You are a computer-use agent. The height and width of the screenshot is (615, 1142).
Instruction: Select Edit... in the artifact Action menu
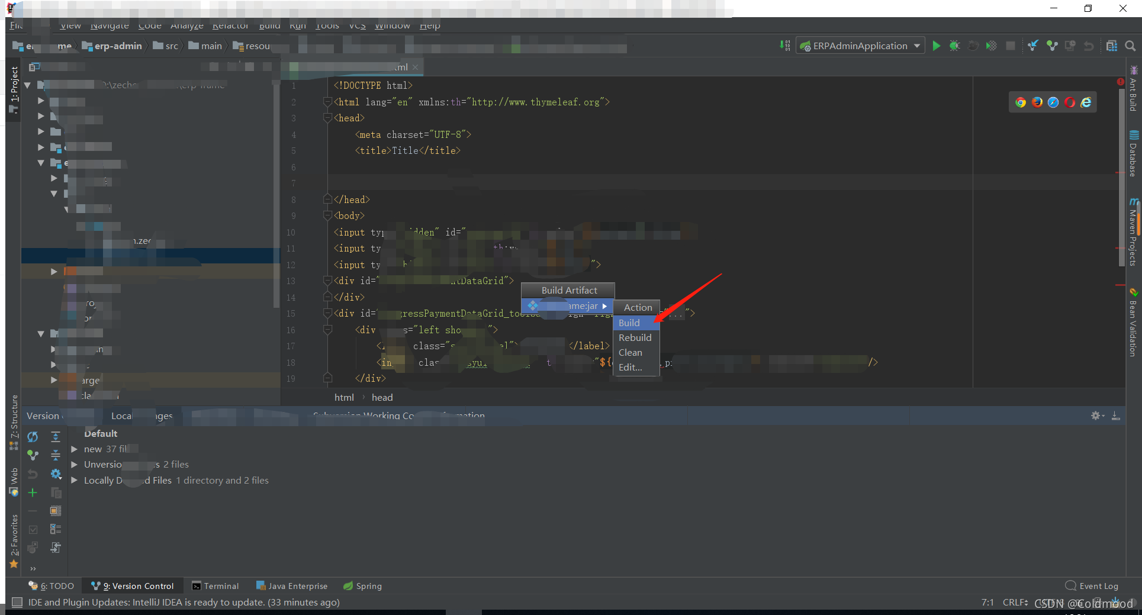click(x=636, y=367)
